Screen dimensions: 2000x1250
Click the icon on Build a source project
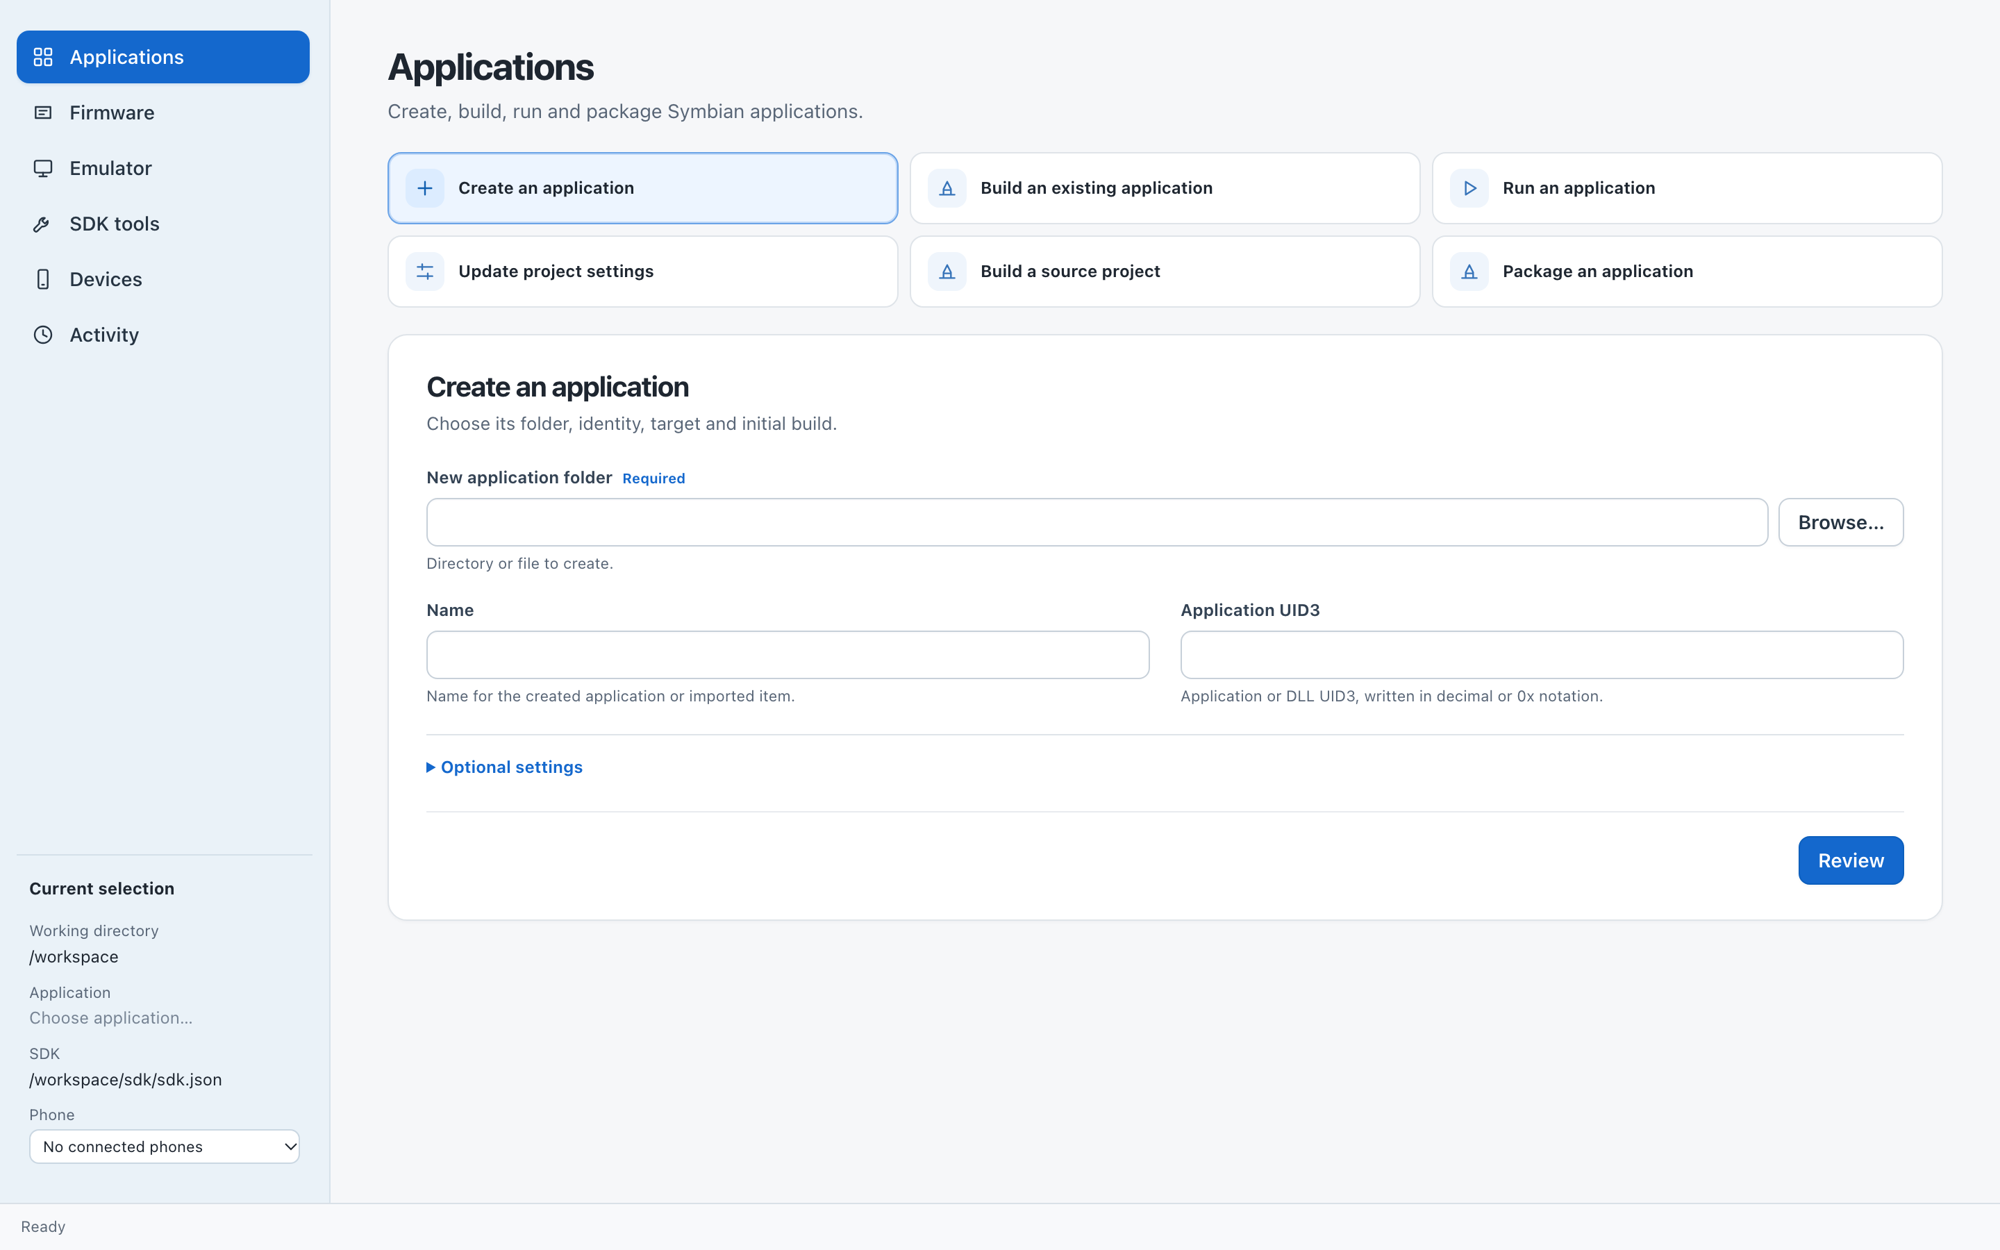(x=947, y=271)
